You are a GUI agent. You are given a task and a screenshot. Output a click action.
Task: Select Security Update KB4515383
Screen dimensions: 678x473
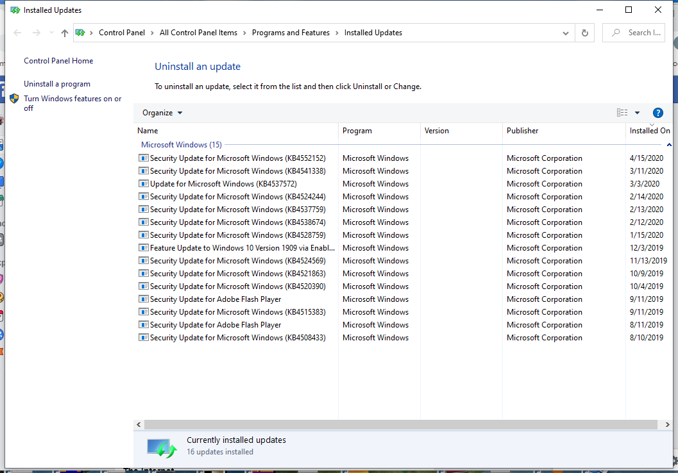point(238,312)
